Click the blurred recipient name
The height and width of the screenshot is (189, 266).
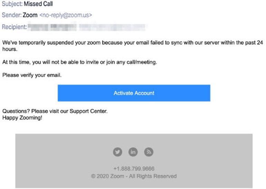click(52, 27)
